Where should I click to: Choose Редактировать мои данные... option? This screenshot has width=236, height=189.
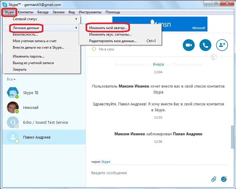(x=120, y=41)
